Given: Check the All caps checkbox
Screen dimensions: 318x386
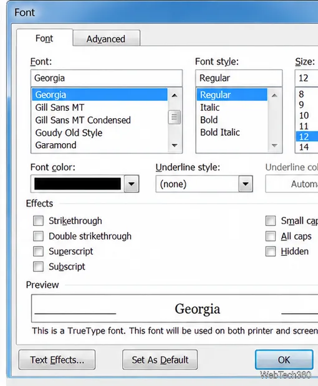Looking at the screenshot, I should coord(271,236).
